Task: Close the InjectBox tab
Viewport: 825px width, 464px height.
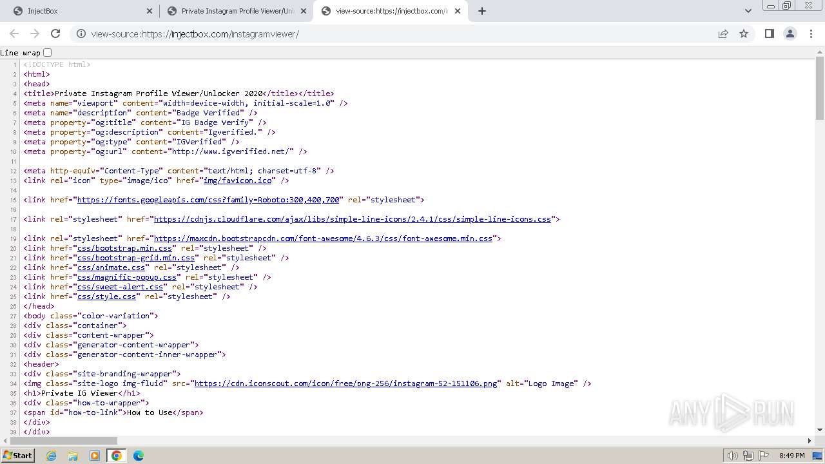Action: click(150, 11)
